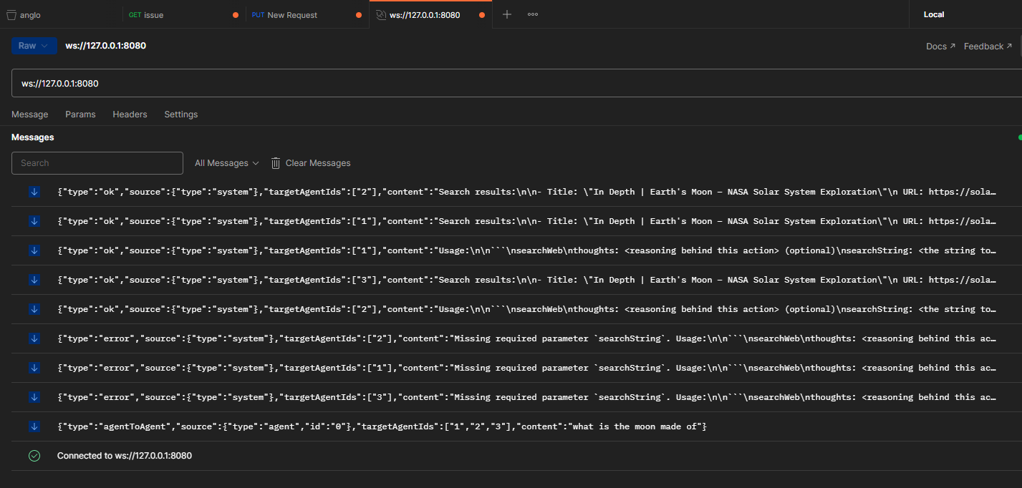
Task: Expand the topmost search results message for agent ["2"]
Action: click(x=516, y=192)
